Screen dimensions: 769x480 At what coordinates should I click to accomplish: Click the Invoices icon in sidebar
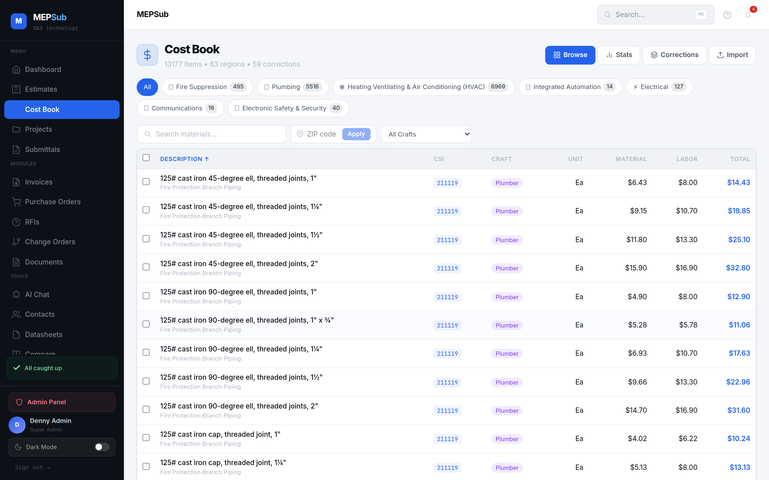(16, 182)
